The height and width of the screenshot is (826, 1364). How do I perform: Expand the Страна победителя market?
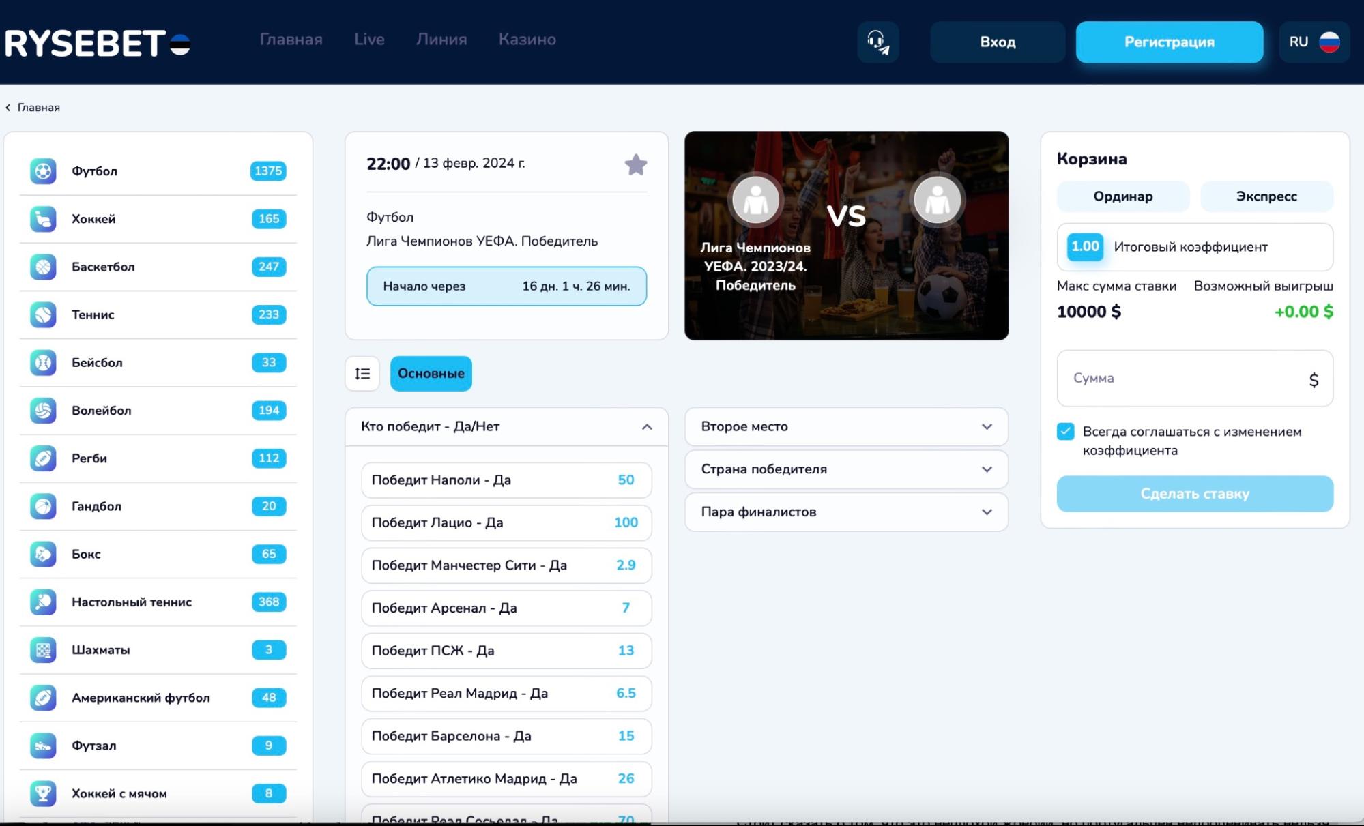tap(846, 469)
